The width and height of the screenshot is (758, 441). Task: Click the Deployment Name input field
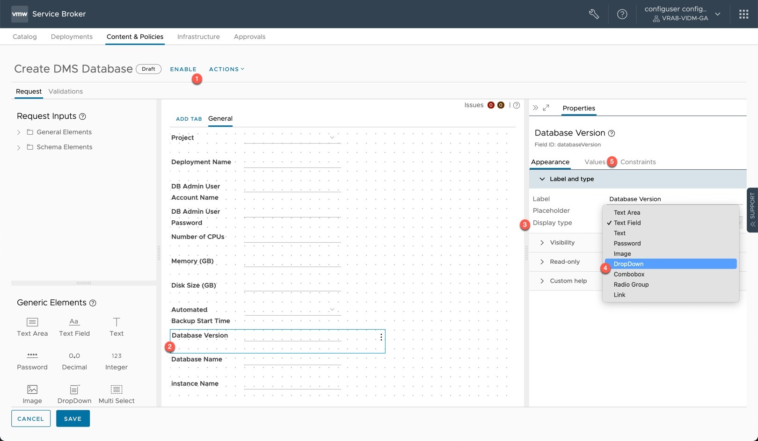coord(292,162)
